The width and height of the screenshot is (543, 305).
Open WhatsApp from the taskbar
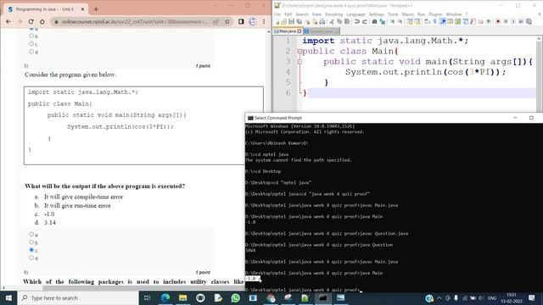pos(236,297)
